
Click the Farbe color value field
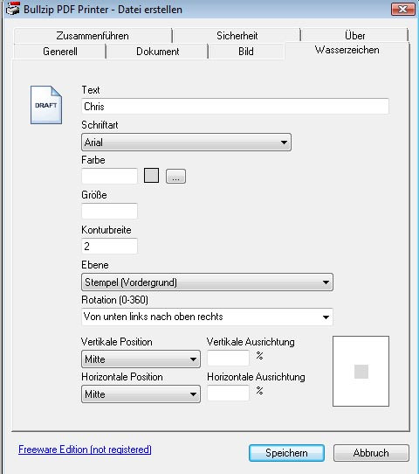point(109,177)
